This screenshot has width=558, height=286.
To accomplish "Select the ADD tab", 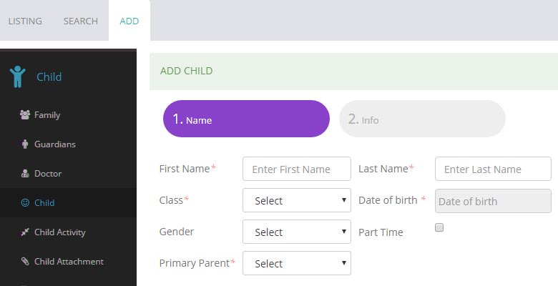I will coord(129,21).
